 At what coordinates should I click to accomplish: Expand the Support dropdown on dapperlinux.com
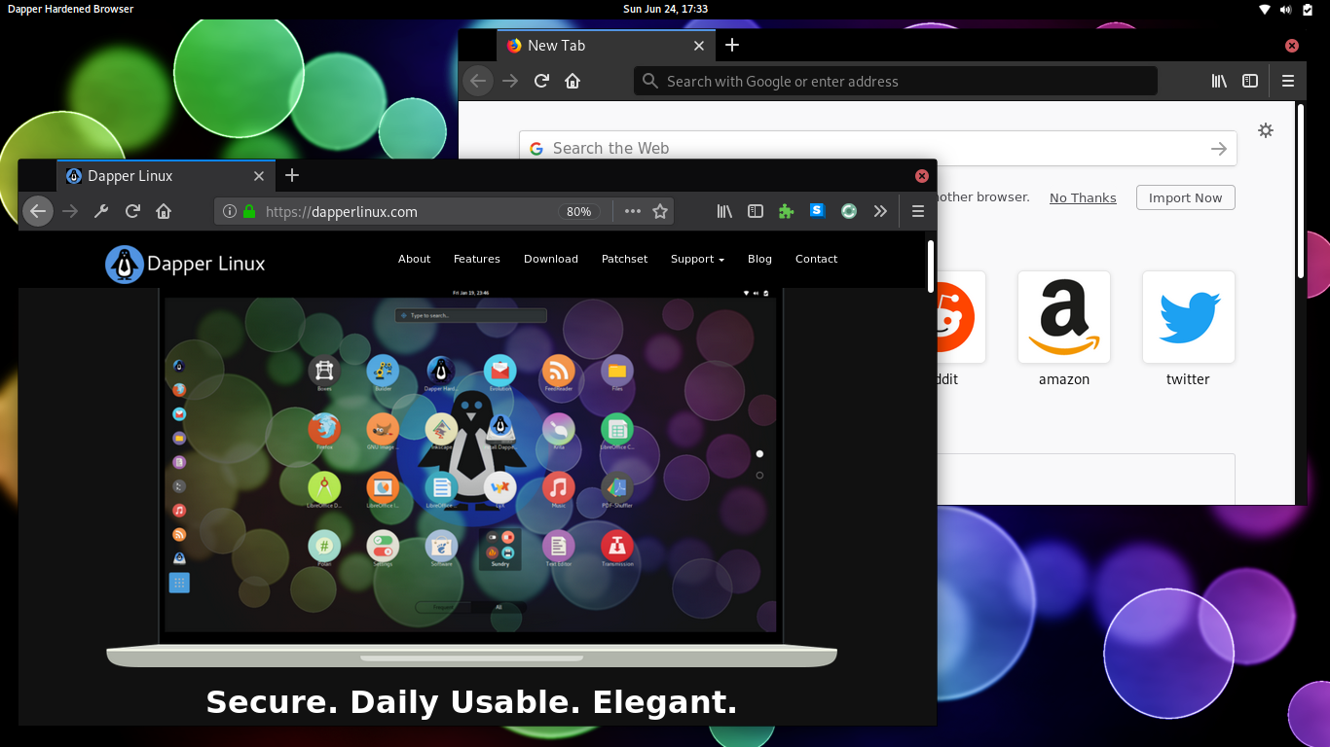697,259
